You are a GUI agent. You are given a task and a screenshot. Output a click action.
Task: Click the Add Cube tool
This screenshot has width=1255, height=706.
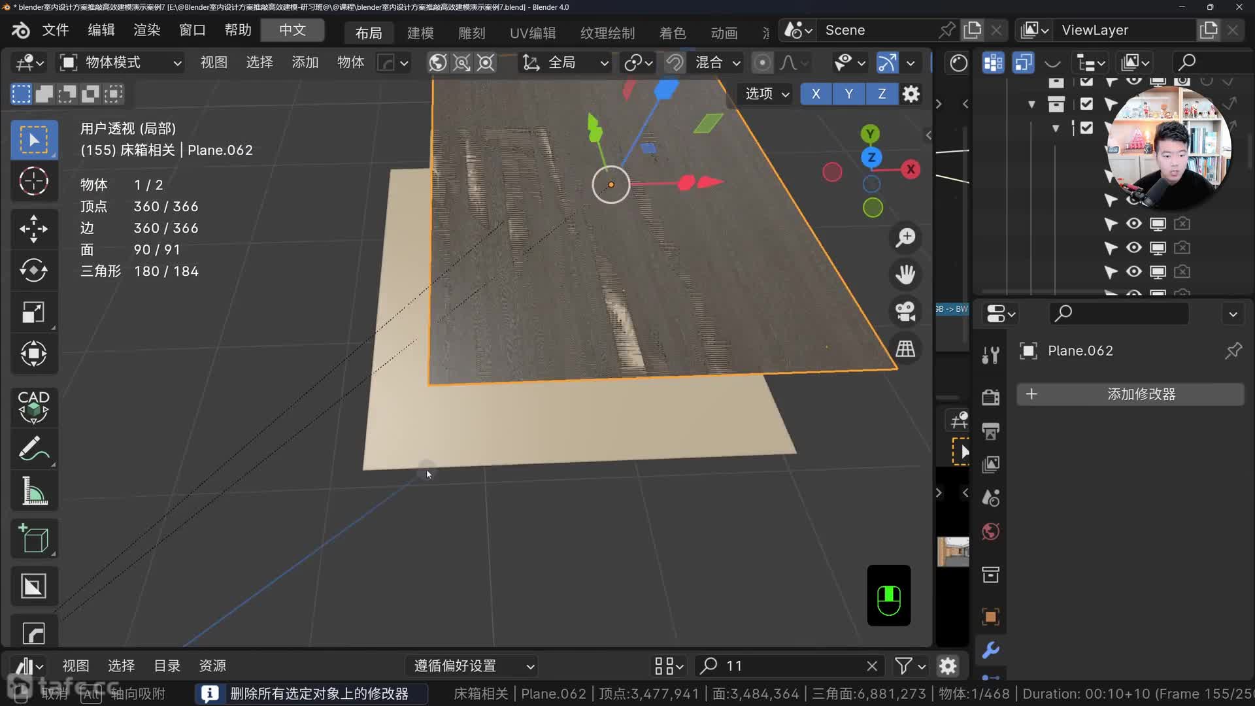point(33,539)
